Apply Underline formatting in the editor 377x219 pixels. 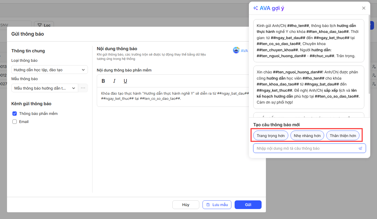(x=125, y=81)
